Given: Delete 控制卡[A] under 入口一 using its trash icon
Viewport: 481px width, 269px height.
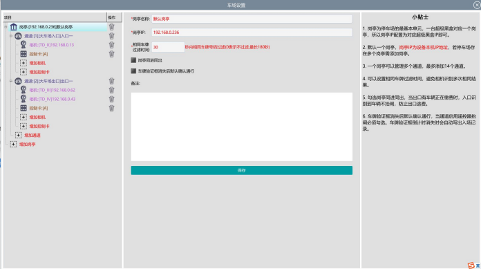Looking at the screenshot, I should tap(112, 54).
